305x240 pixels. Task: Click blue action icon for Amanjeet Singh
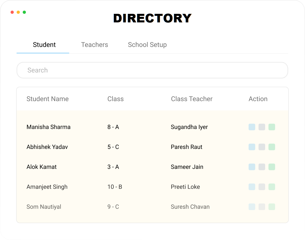click(252, 187)
